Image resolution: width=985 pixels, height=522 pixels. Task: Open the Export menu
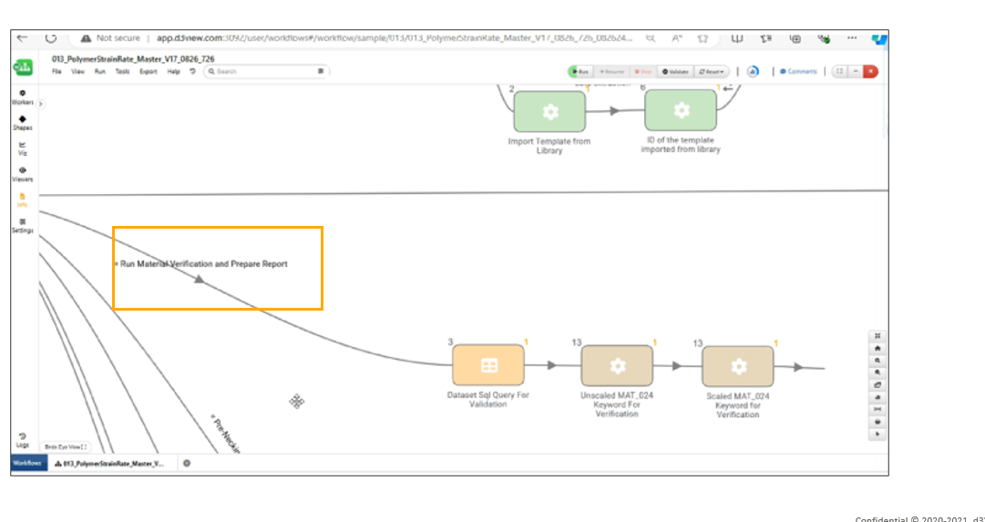coord(149,72)
